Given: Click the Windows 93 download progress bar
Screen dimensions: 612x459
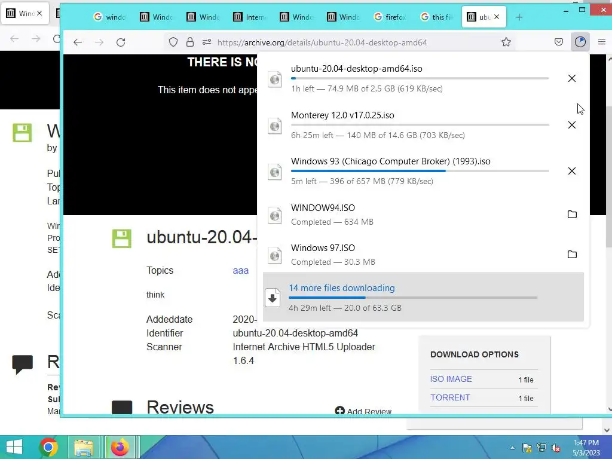Looking at the screenshot, I should tap(420, 171).
